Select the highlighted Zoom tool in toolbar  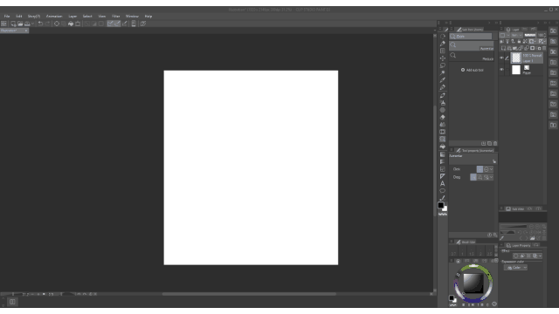pos(443,140)
